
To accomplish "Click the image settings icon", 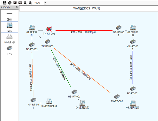I will click(x=20, y=3).
